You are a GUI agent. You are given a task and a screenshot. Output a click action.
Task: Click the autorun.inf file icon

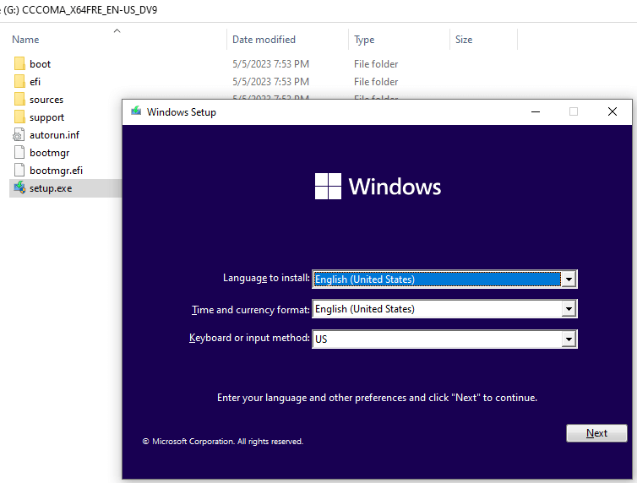[19, 135]
